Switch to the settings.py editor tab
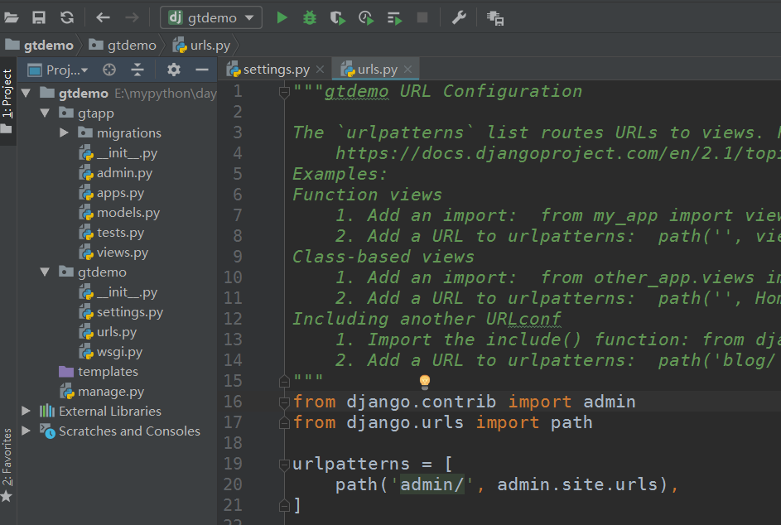The height and width of the screenshot is (525, 781). [x=276, y=70]
